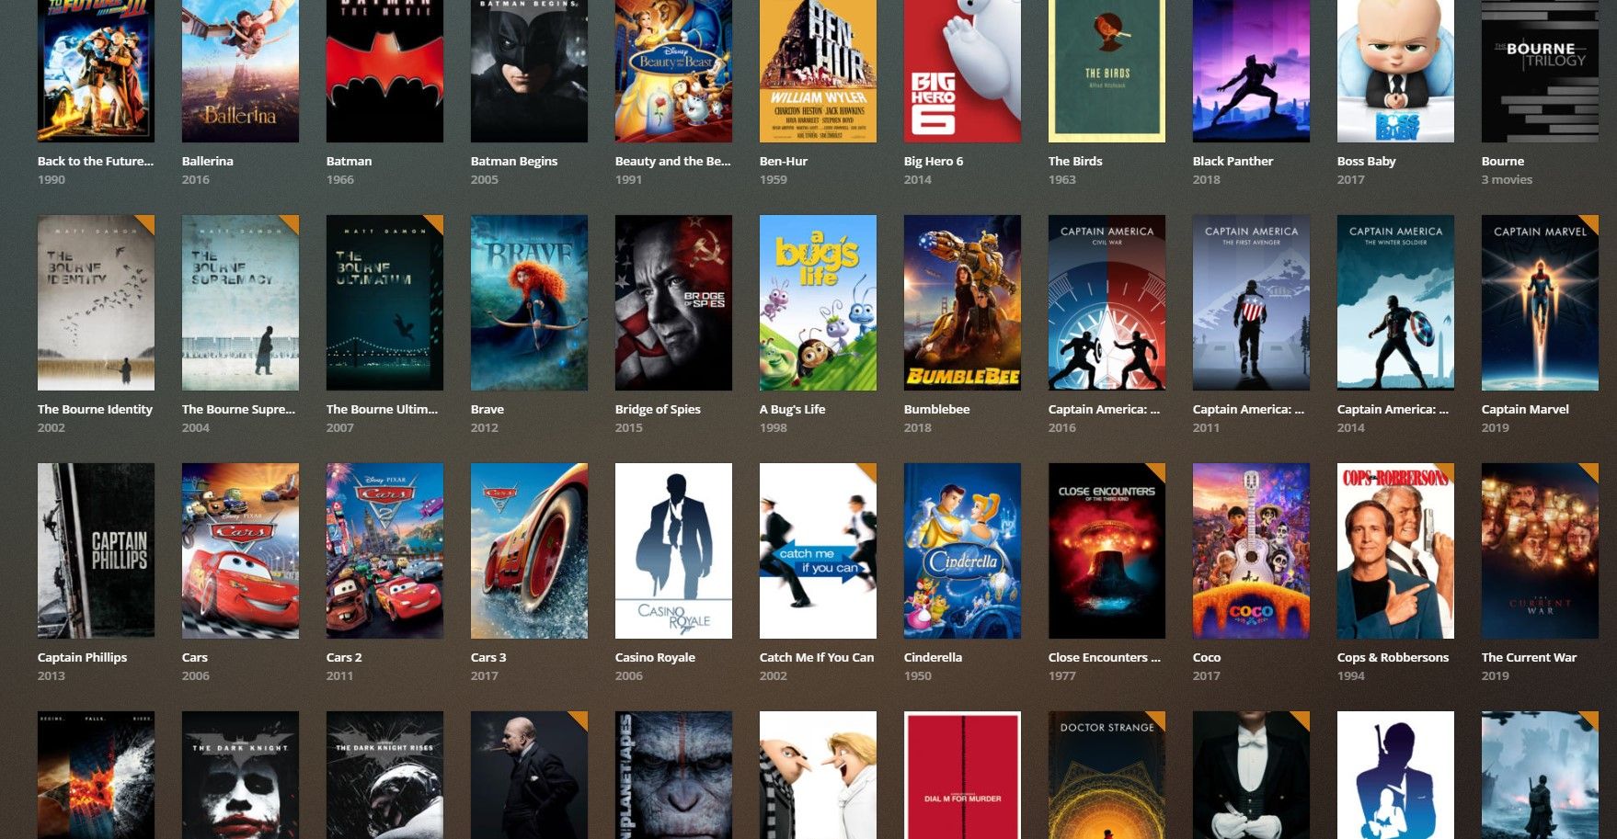Open the Brave movie poster

pos(529,302)
